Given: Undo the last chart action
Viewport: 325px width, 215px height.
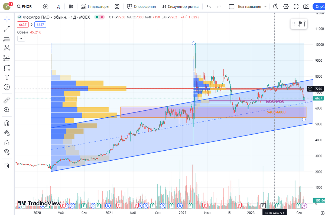Looking at the screenshot, I should [x=208, y=6].
